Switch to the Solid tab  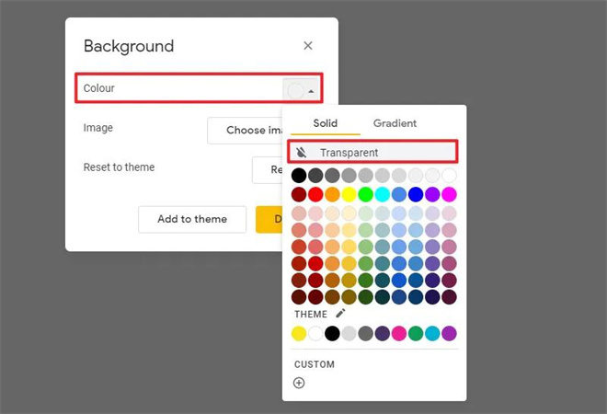click(x=325, y=123)
